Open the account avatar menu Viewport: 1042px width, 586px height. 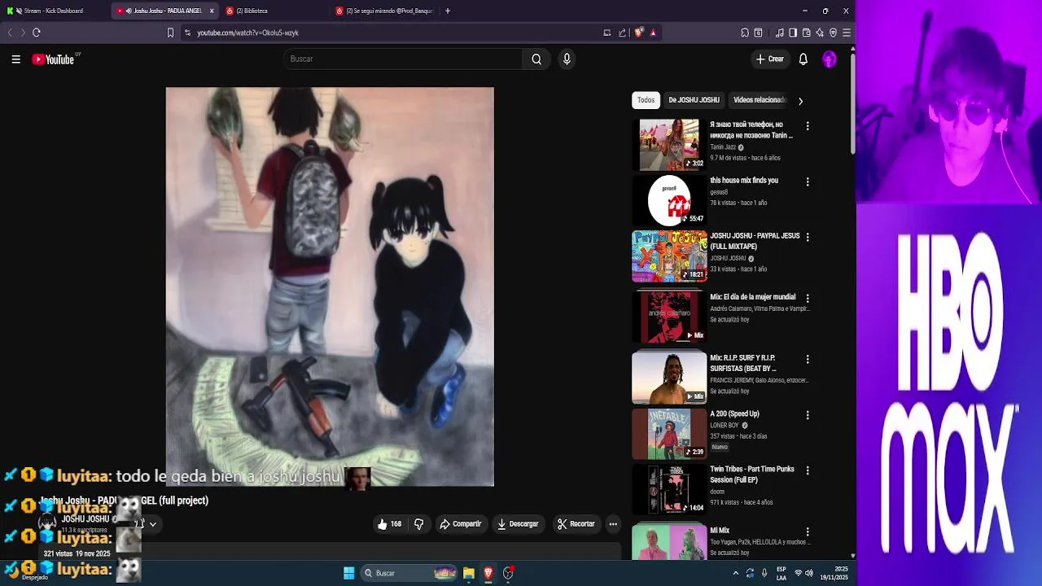point(829,59)
